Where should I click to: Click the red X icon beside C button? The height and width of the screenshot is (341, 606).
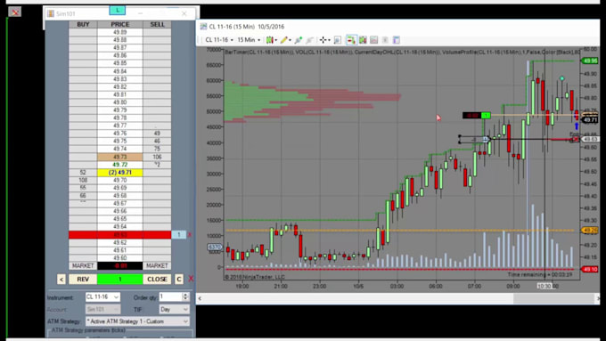point(191,279)
